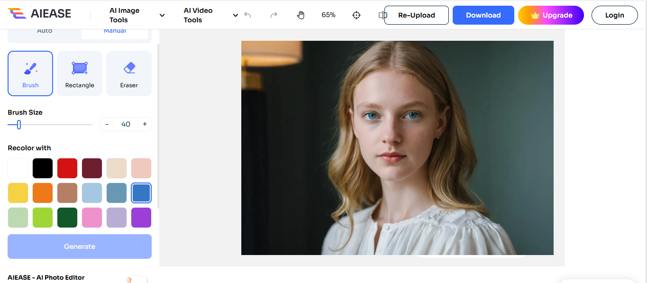Image resolution: width=647 pixels, height=283 pixels.
Task: Select the Brush tool
Action: 30,73
